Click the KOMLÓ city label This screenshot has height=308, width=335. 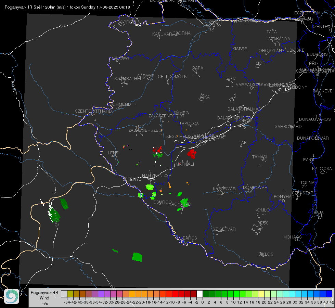coord(262,210)
